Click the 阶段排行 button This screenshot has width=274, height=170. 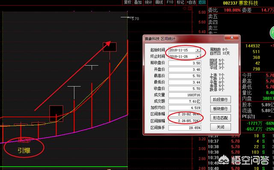[x=220, y=100]
